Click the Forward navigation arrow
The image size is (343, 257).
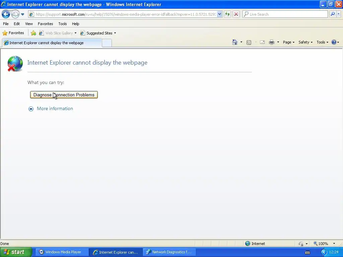coord(15,14)
